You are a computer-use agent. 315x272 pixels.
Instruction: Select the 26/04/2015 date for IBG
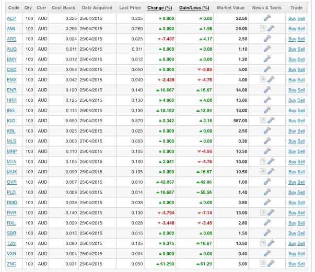tap(91, 110)
